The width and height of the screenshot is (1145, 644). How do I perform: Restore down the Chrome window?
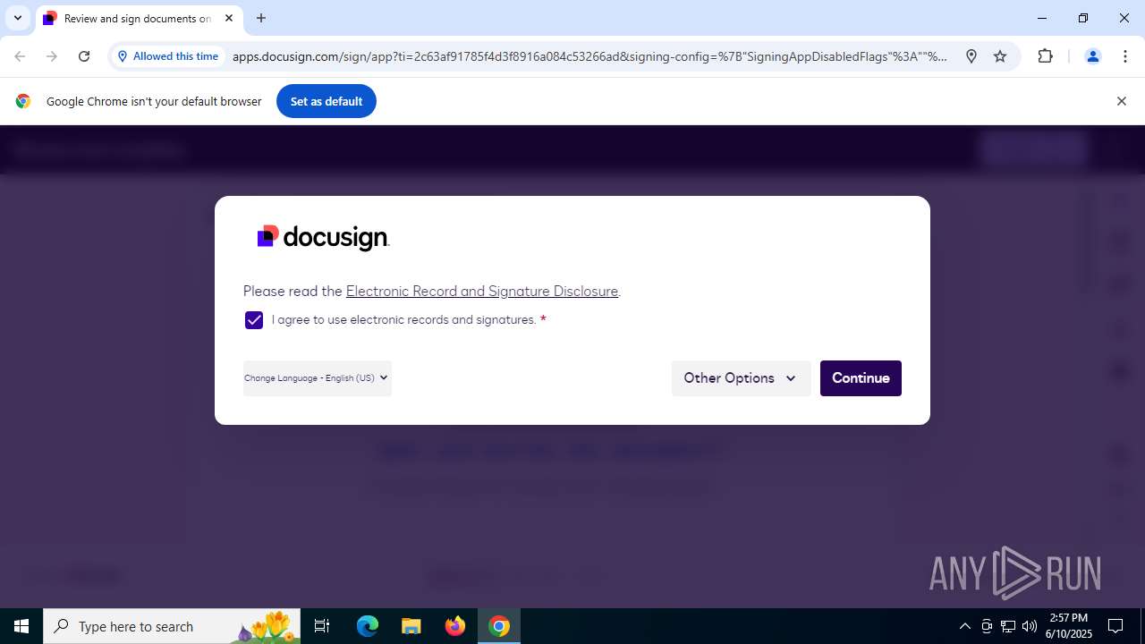(x=1083, y=18)
